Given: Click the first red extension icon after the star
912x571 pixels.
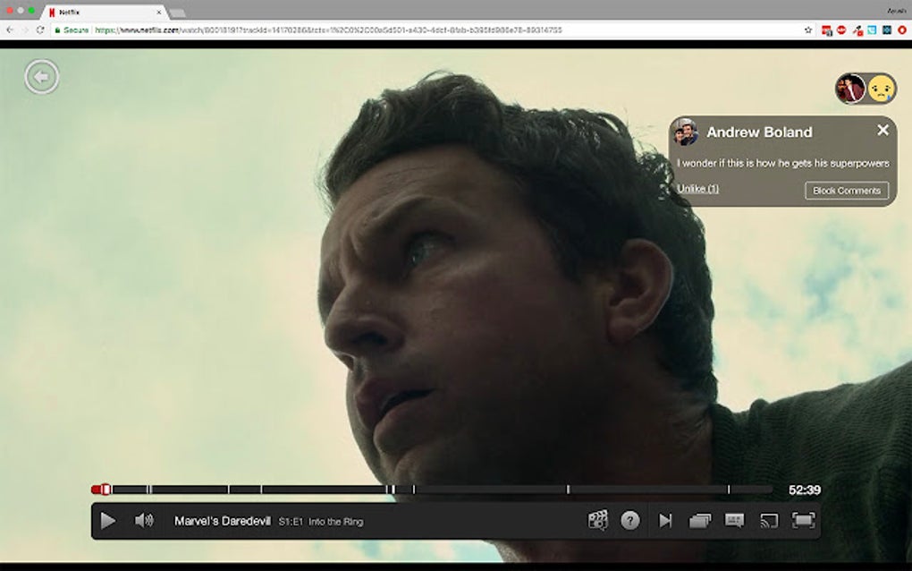Looking at the screenshot, I should pos(826,30).
